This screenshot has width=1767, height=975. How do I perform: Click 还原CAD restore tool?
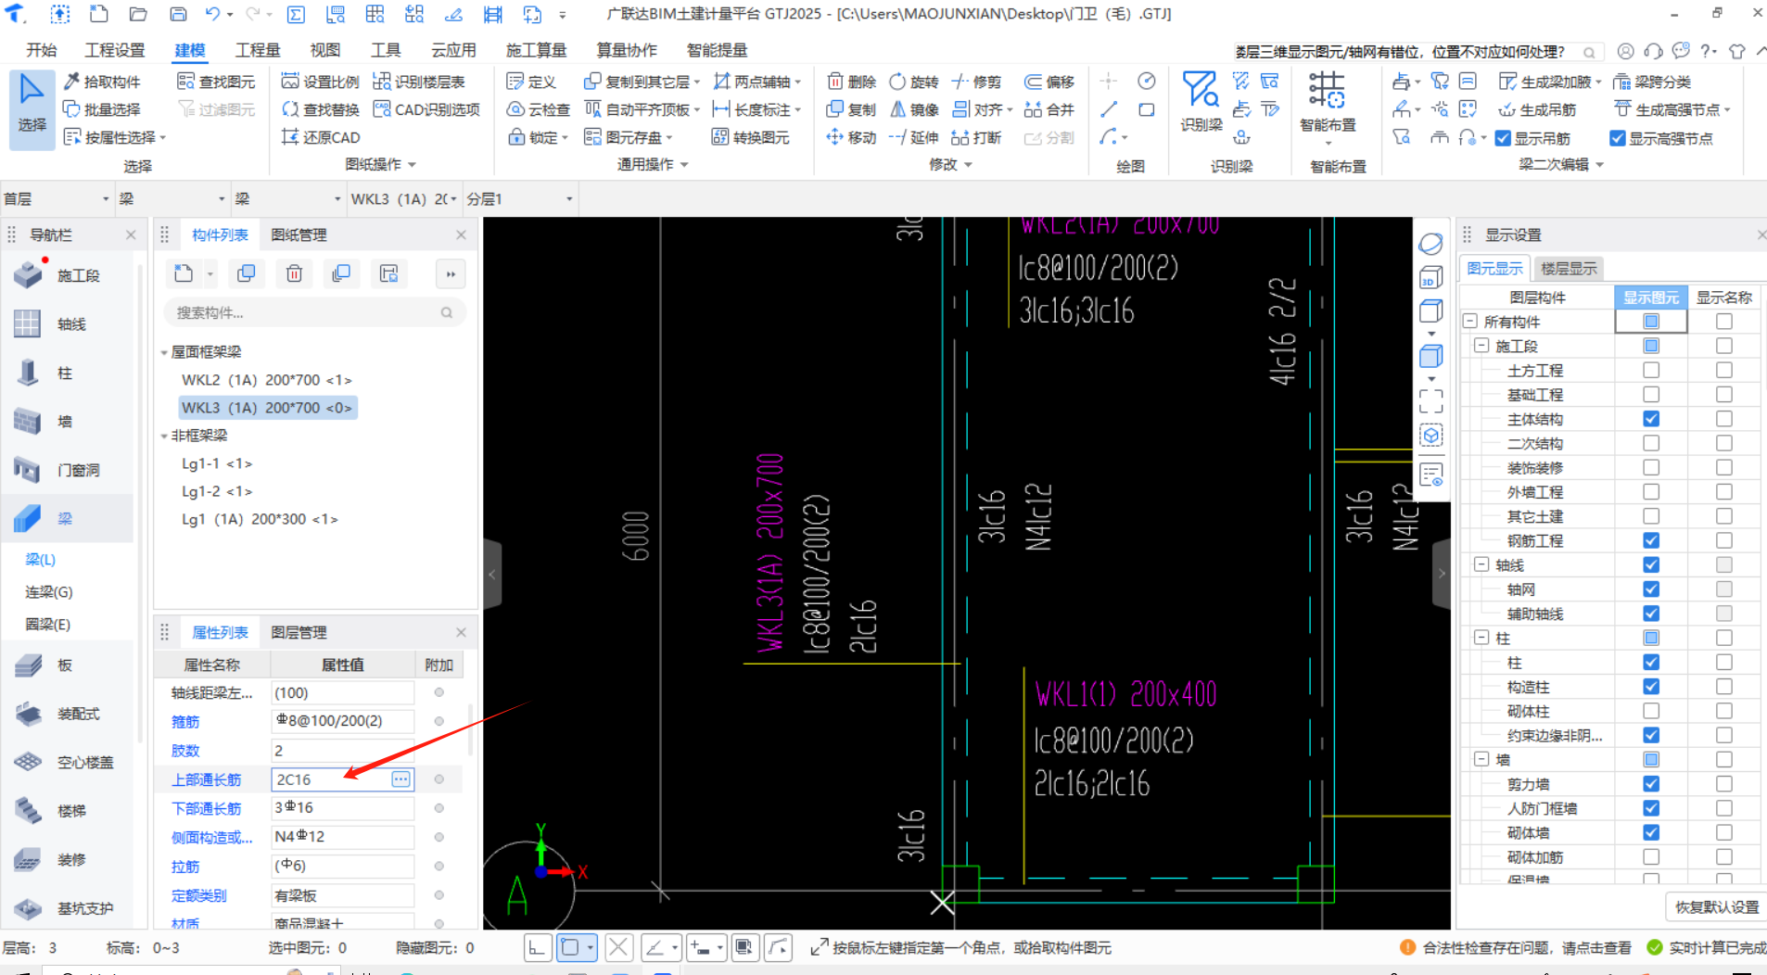click(x=320, y=137)
